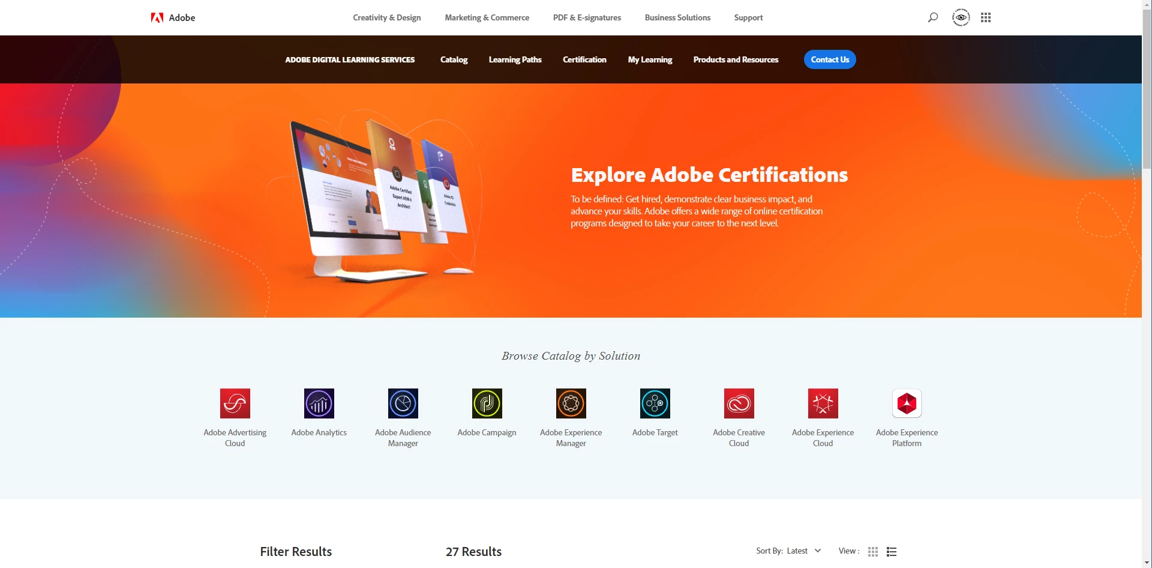
Task: Select the Adobe Experience Cloud icon
Action: [823, 403]
